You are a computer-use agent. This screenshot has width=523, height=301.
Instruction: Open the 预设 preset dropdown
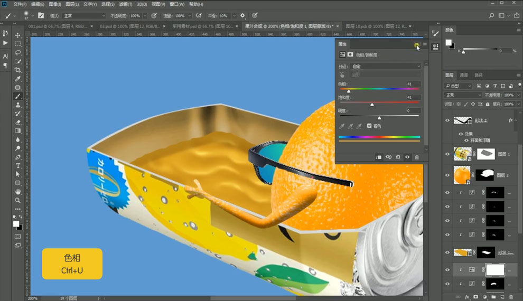[x=386, y=67]
